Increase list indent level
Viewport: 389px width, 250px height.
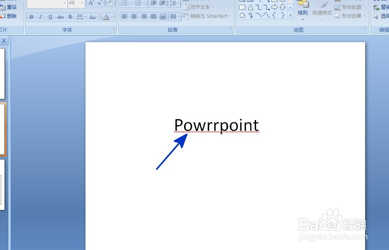pos(162,3)
